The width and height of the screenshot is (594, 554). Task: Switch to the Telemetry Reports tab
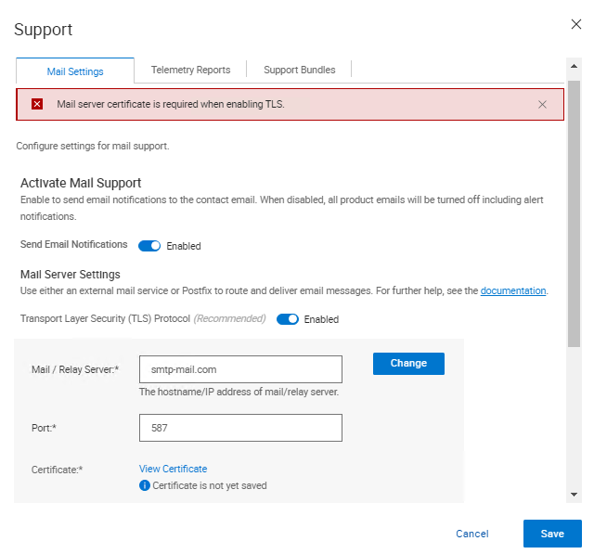click(190, 70)
